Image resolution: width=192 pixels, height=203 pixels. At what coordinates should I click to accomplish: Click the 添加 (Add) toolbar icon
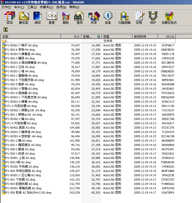click(9, 18)
